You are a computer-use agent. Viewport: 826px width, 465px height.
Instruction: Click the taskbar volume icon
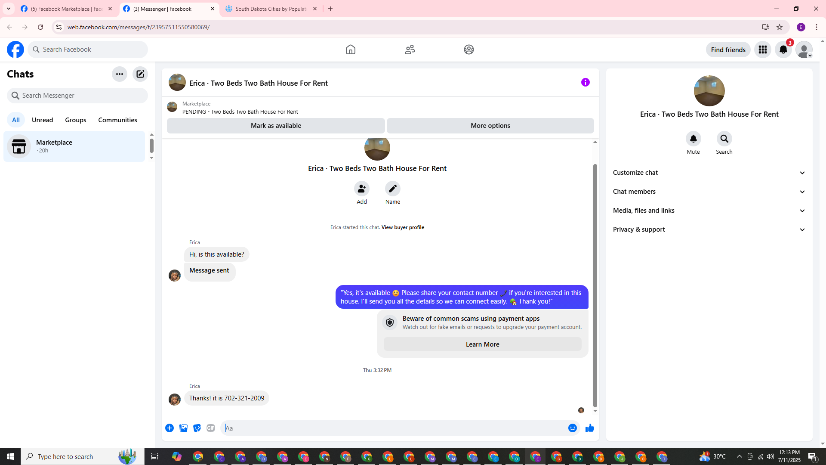(x=771, y=456)
